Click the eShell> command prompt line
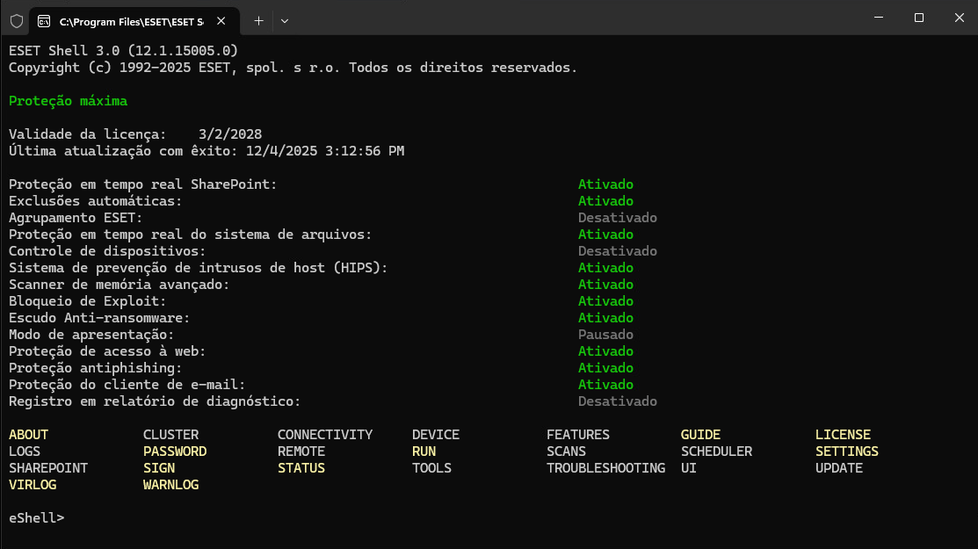Viewport: 978px width, 549px height. pyautogui.click(x=37, y=518)
